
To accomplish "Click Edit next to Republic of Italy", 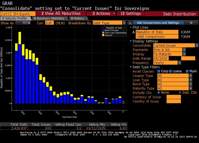I will pos(185,32).
